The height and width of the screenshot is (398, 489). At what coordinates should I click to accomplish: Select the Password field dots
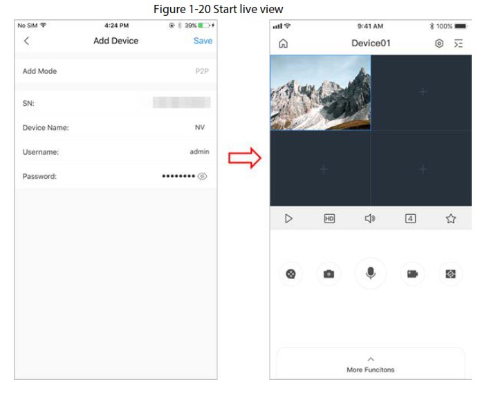[178, 176]
